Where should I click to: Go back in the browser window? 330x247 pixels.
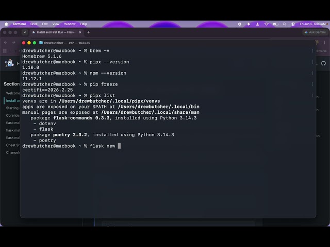pos(6,42)
